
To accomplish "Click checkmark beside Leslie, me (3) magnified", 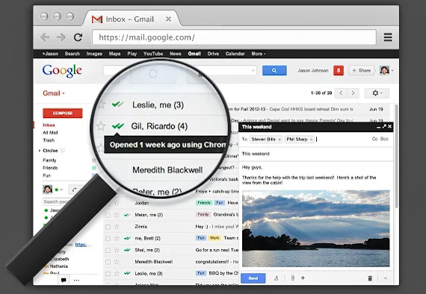I will 118,104.
